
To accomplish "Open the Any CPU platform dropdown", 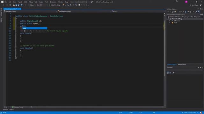I will pyautogui.click(x=42, y=5).
